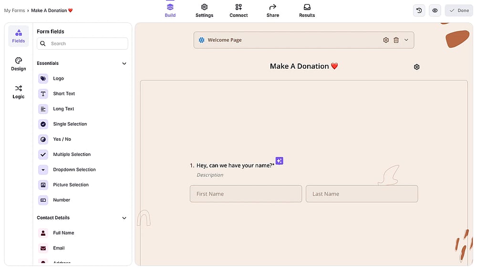Click the First Name input
Image resolution: width=477 pixels, height=270 pixels.
point(246,194)
